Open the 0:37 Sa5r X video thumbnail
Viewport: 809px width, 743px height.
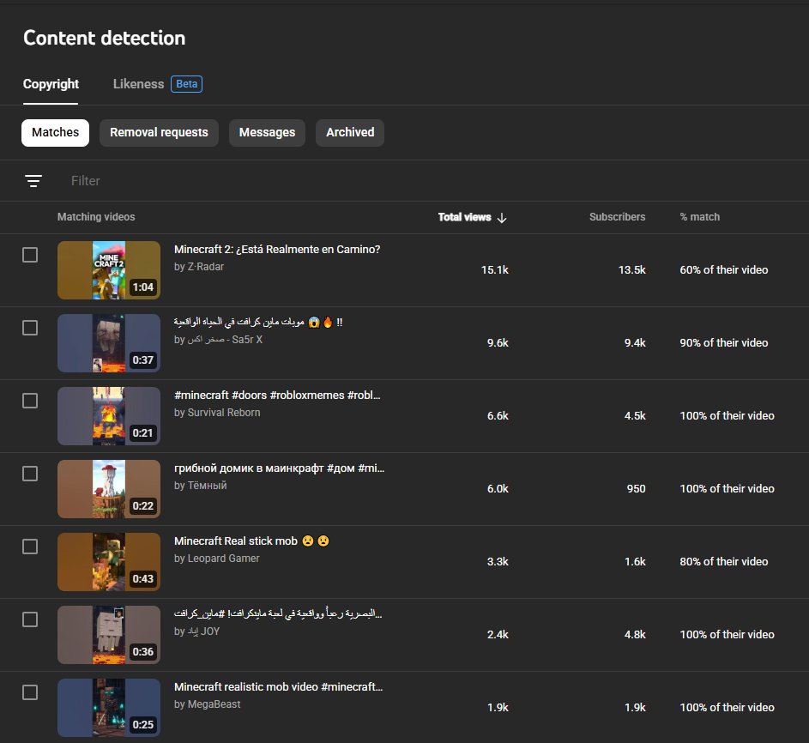[109, 343]
